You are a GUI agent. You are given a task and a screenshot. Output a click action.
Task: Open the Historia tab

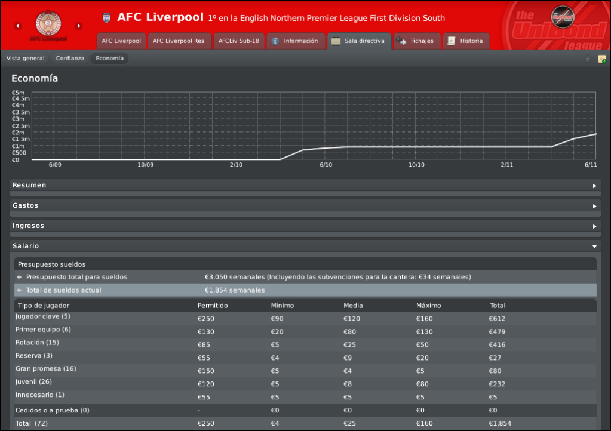coord(465,41)
